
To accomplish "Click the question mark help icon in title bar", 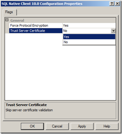I will [112, 4].
